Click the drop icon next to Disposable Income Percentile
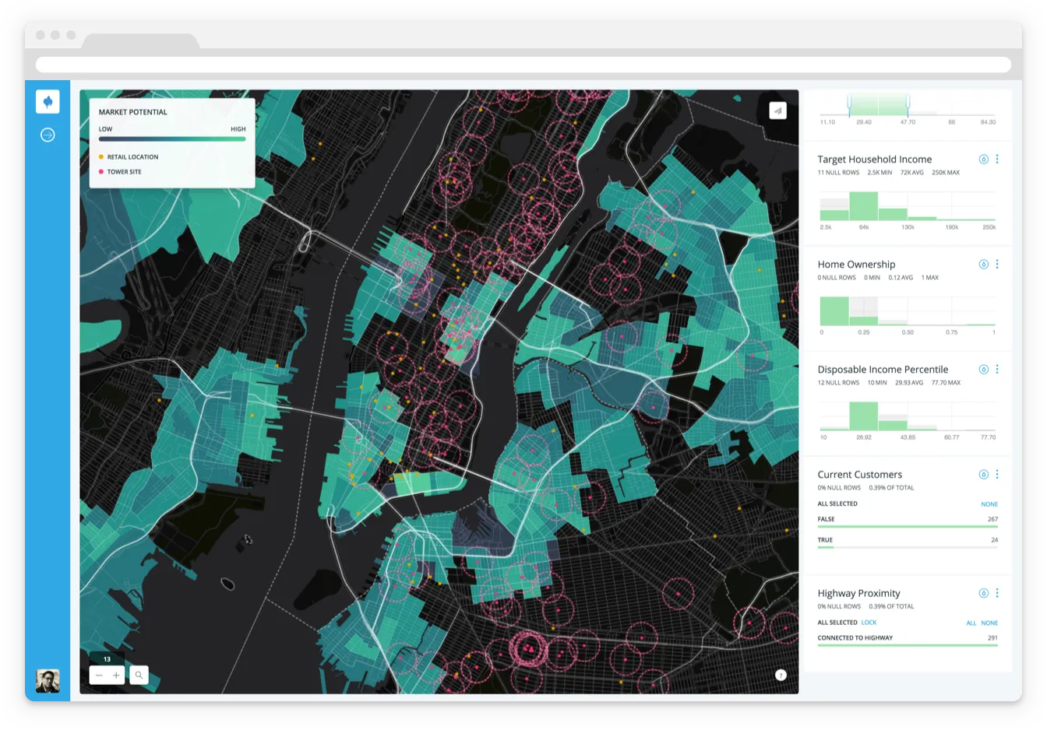Screen dimensions: 1047x730 click(x=982, y=369)
